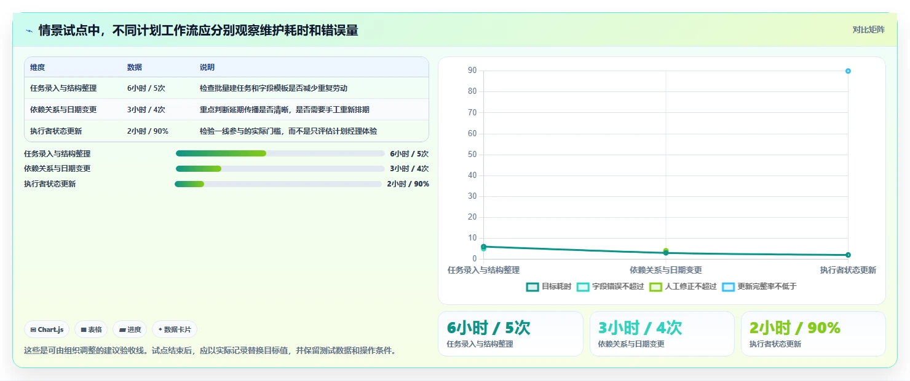Select the 进度 chip

(130, 329)
